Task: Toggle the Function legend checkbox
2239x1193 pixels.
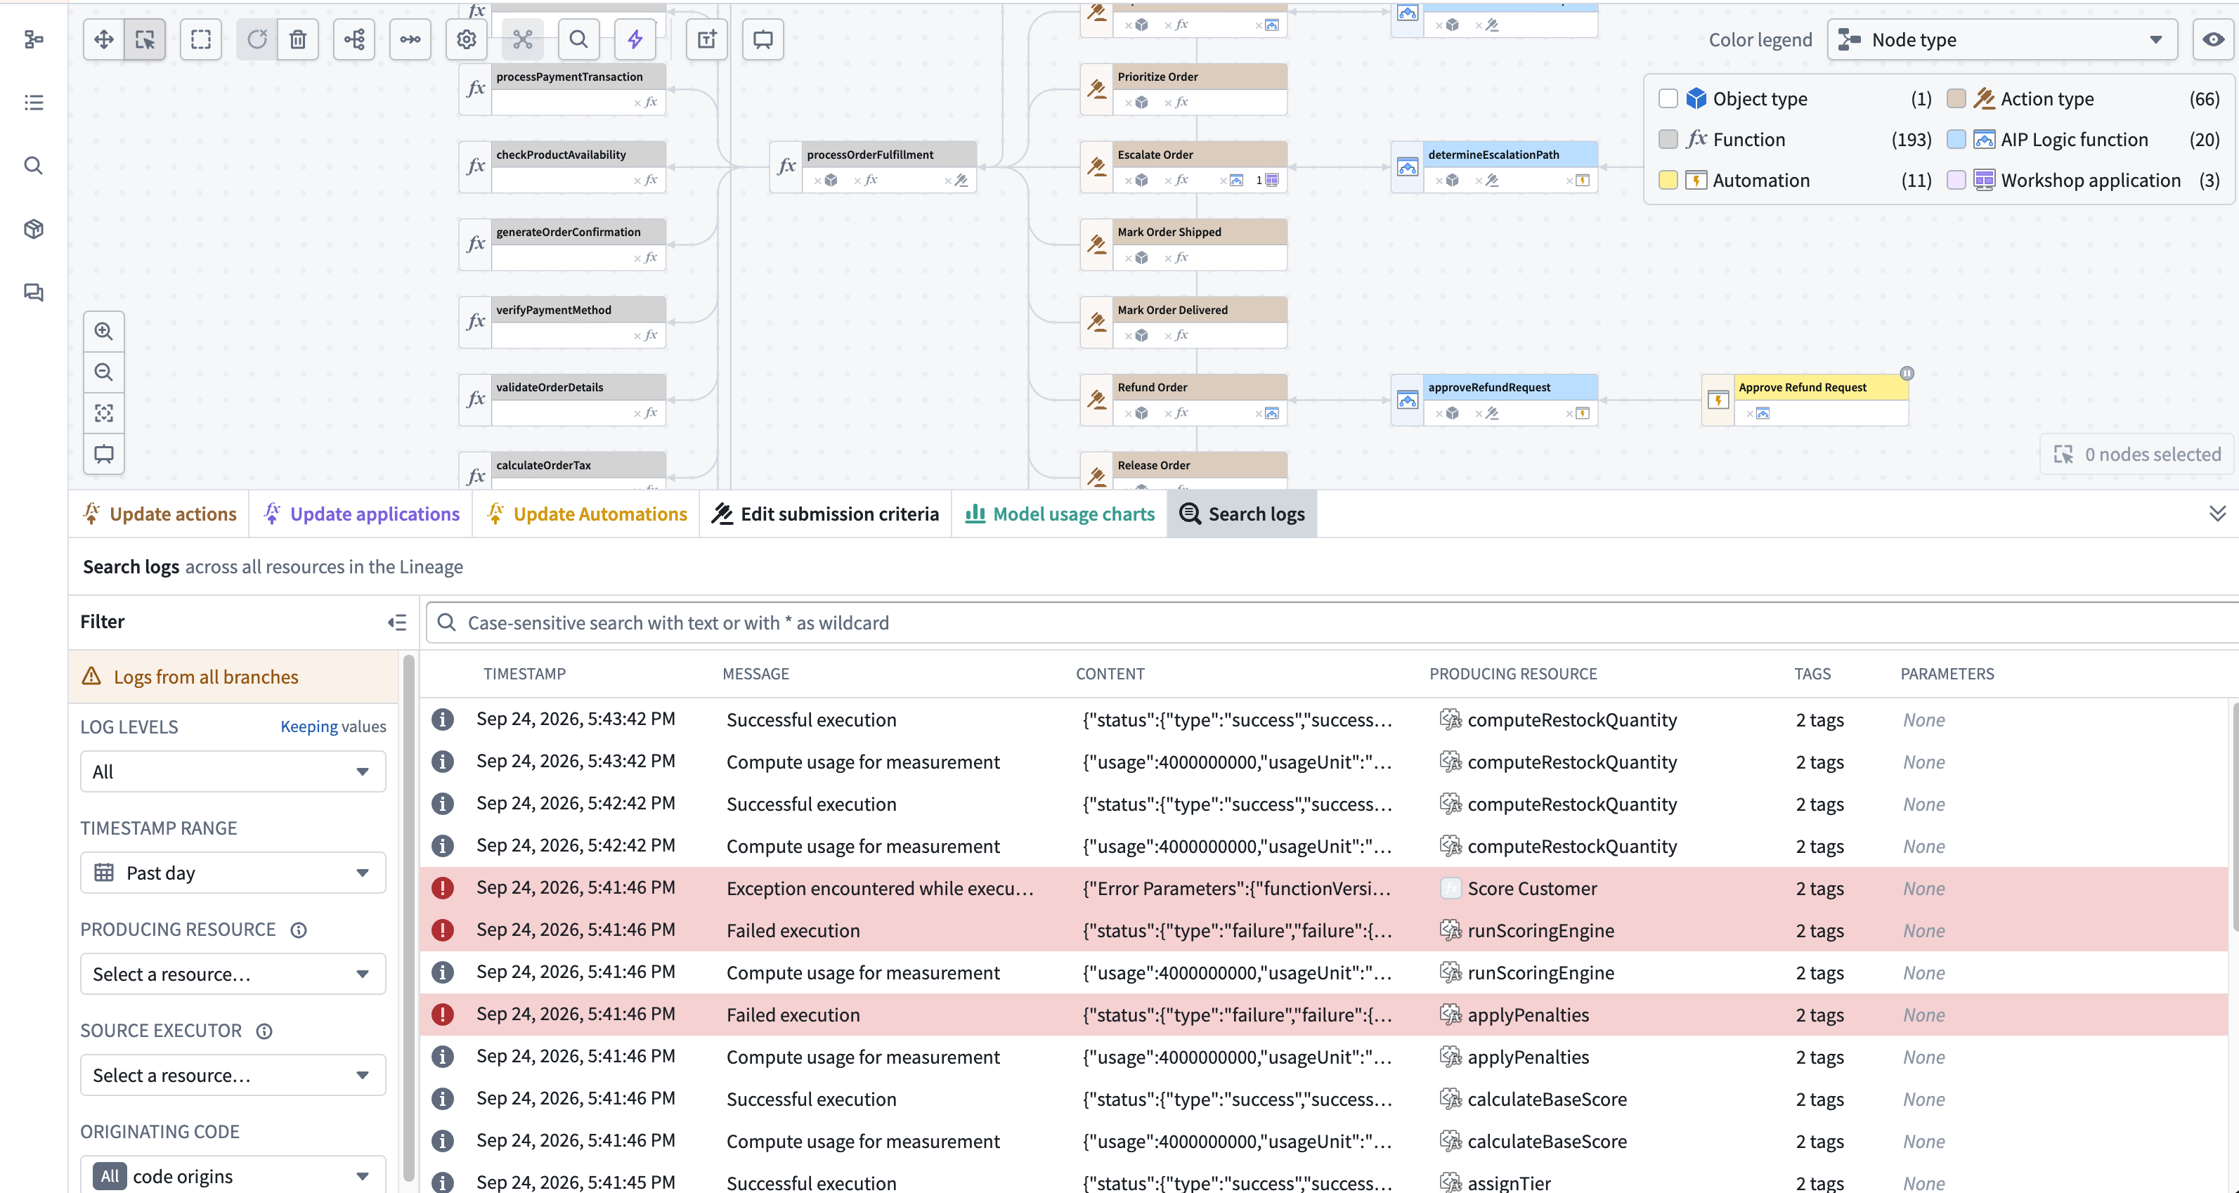Action: pyautogui.click(x=1668, y=139)
